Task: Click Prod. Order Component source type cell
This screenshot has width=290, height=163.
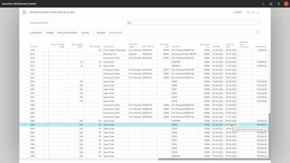Action: point(115,50)
